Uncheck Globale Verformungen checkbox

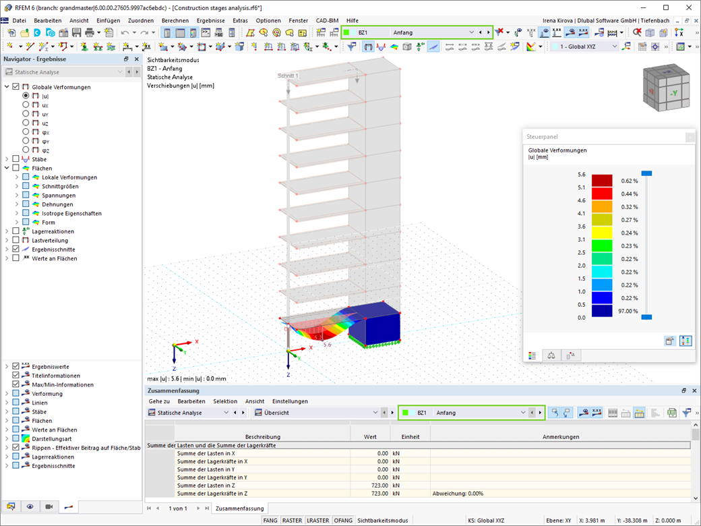[16, 87]
